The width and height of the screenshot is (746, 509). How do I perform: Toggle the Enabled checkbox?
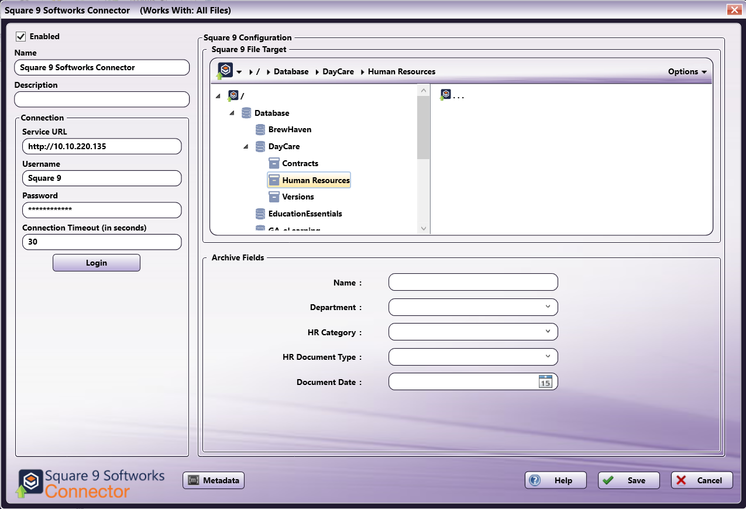click(20, 36)
